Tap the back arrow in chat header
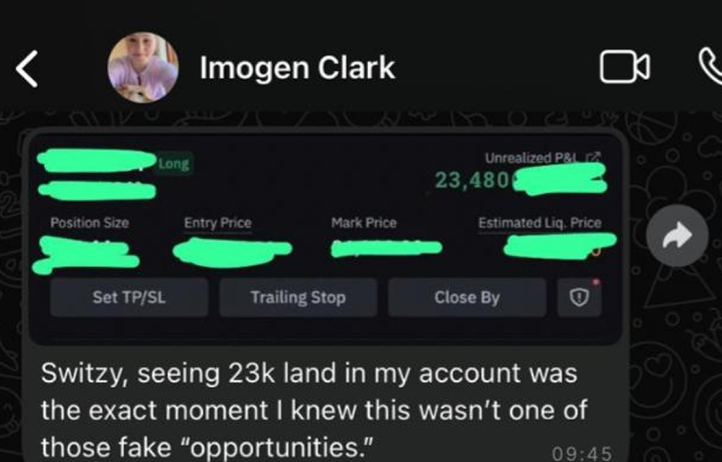The image size is (722, 462). pos(27,69)
